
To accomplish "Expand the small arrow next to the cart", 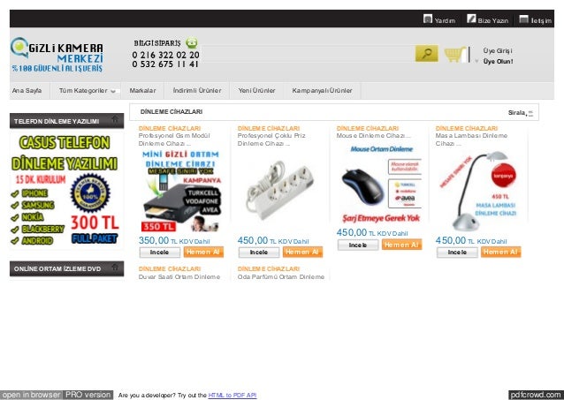I will [476, 61].
